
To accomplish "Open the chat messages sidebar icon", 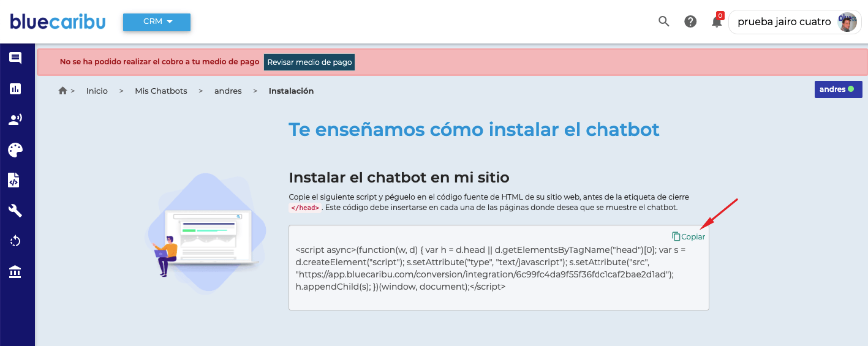I will point(15,58).
